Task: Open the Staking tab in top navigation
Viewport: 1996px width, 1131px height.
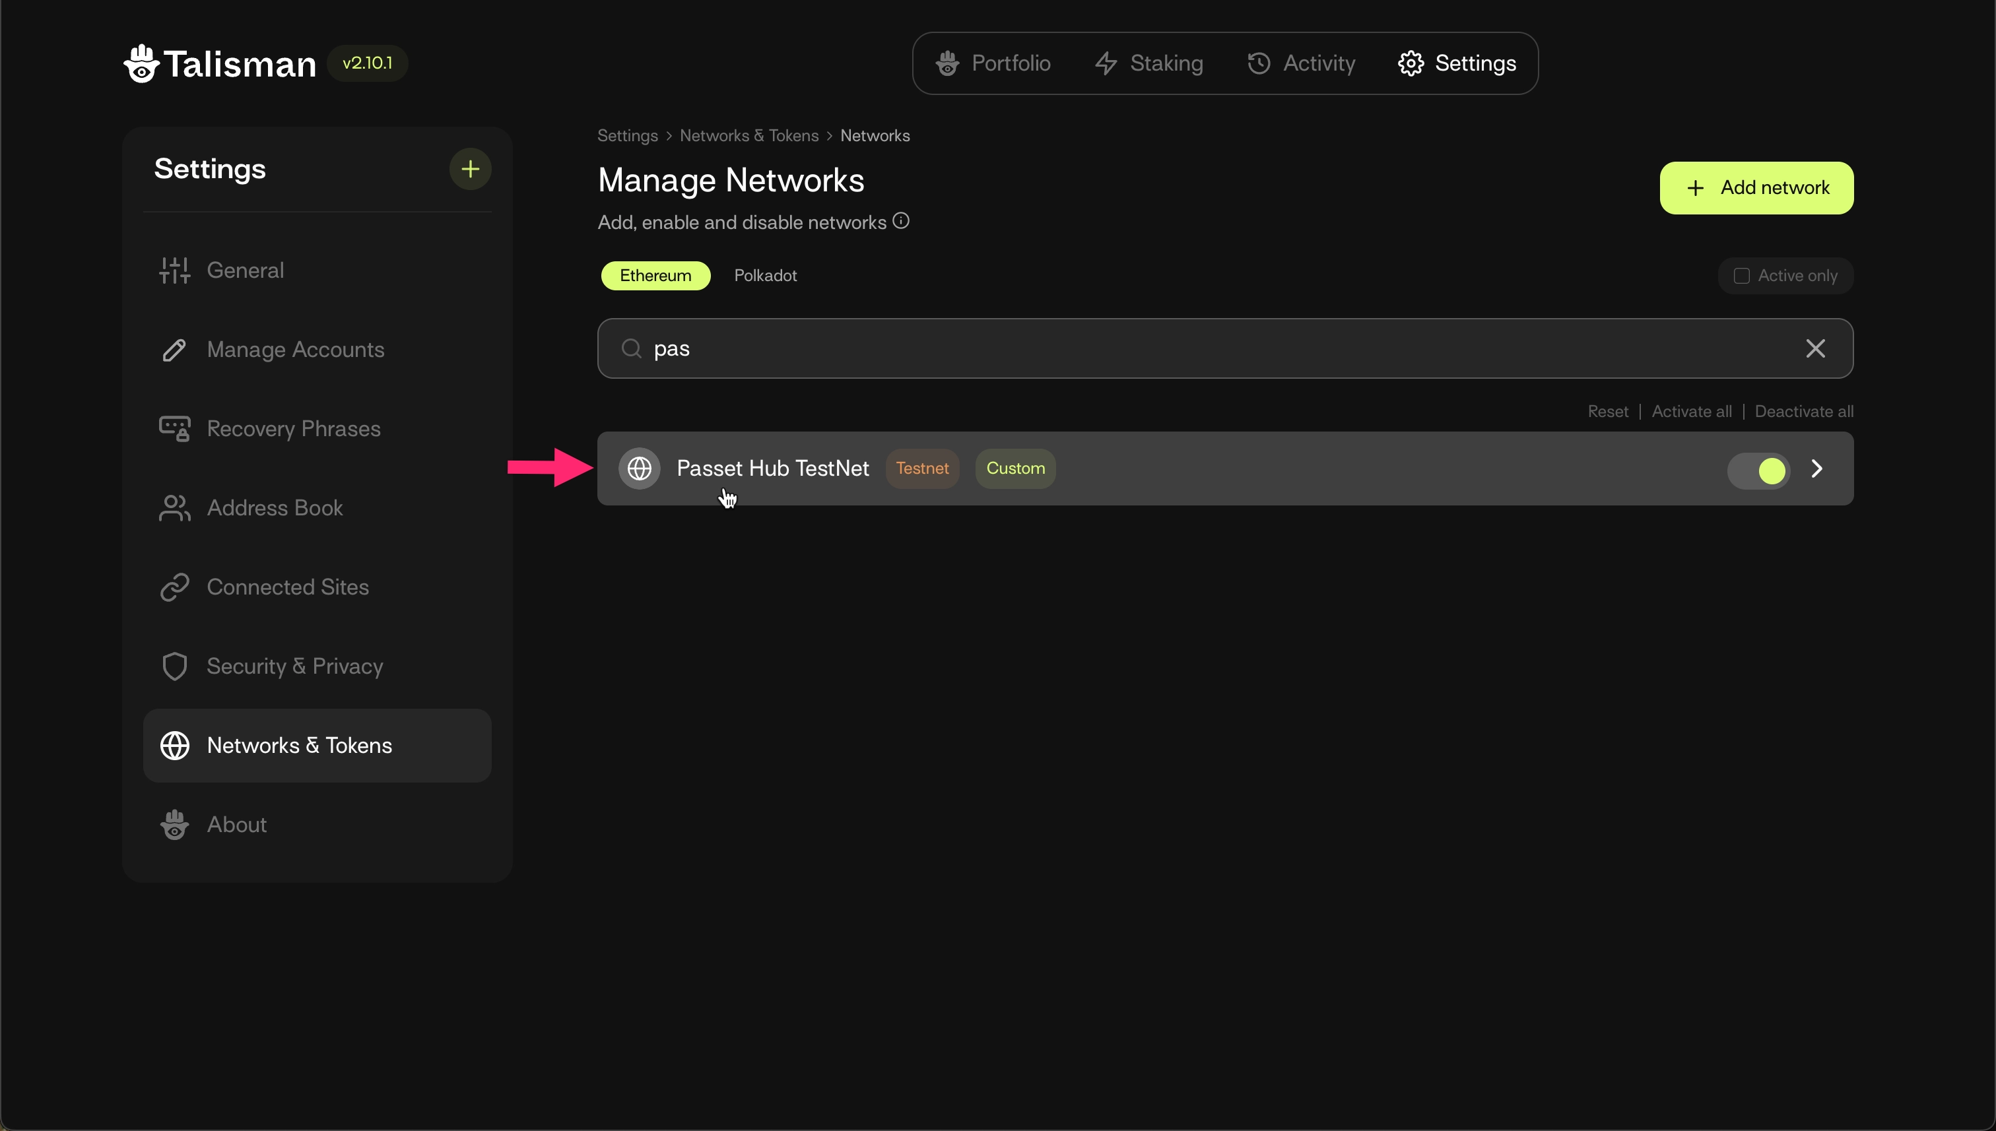Action: click(x=1149, y=63)
